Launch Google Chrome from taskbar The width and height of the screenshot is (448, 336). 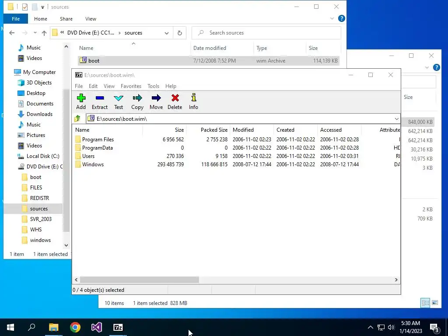click(x=75, y=327)
